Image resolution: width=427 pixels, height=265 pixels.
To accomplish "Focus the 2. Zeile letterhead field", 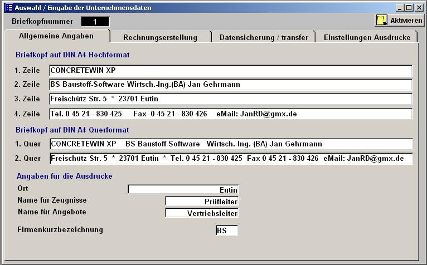I will (230, 85).
